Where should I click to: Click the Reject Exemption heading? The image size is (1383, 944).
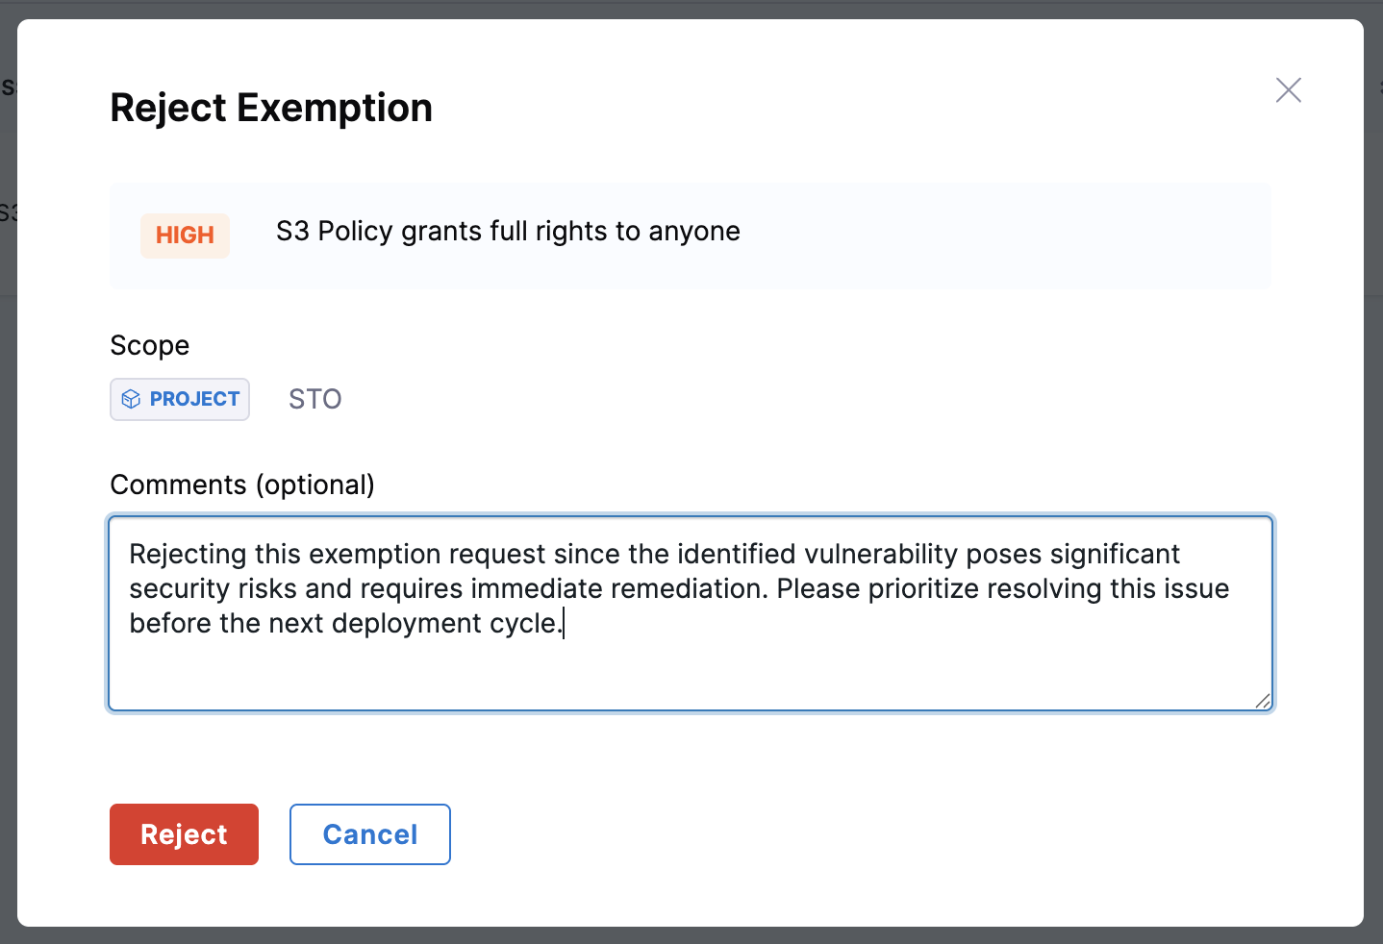(x=271, y=108)
